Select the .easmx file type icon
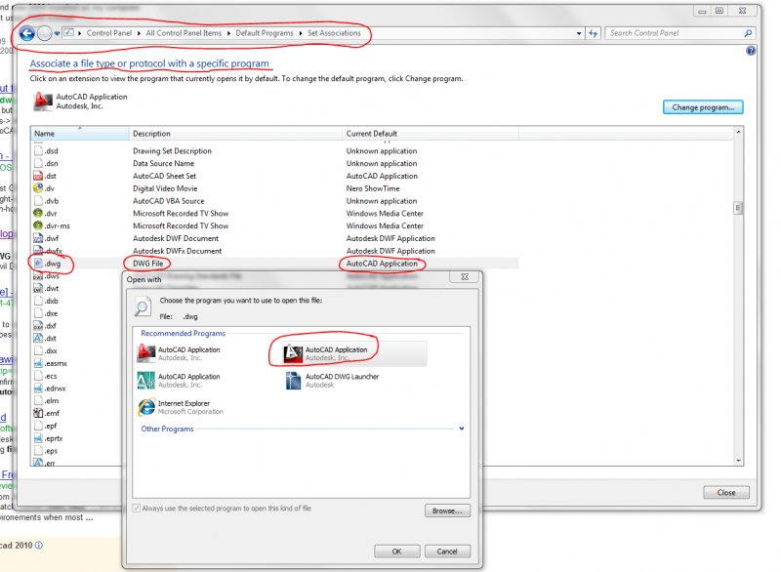The image size is (781, 572). (x=38, y=363)
